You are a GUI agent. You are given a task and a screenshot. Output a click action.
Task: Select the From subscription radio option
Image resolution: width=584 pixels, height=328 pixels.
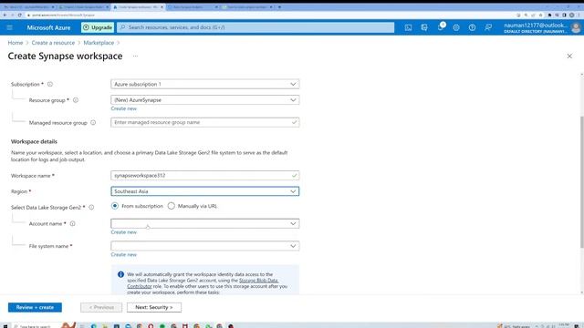point(115,206)
